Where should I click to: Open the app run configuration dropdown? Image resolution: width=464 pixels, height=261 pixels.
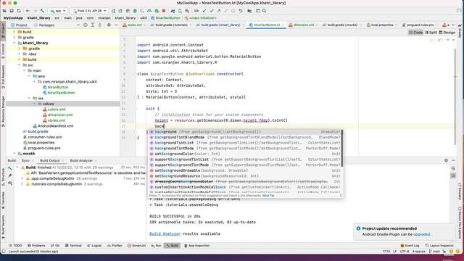[x=58, y=11]
